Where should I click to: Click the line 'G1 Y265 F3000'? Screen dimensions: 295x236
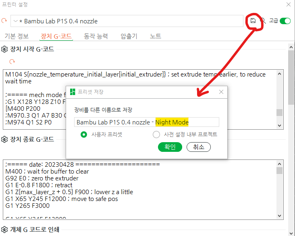pos(27,206)
